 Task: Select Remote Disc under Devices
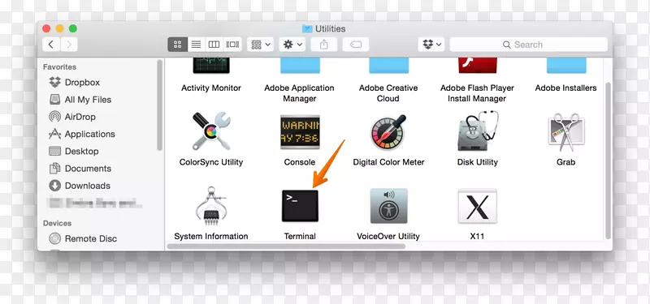[83, 238]
